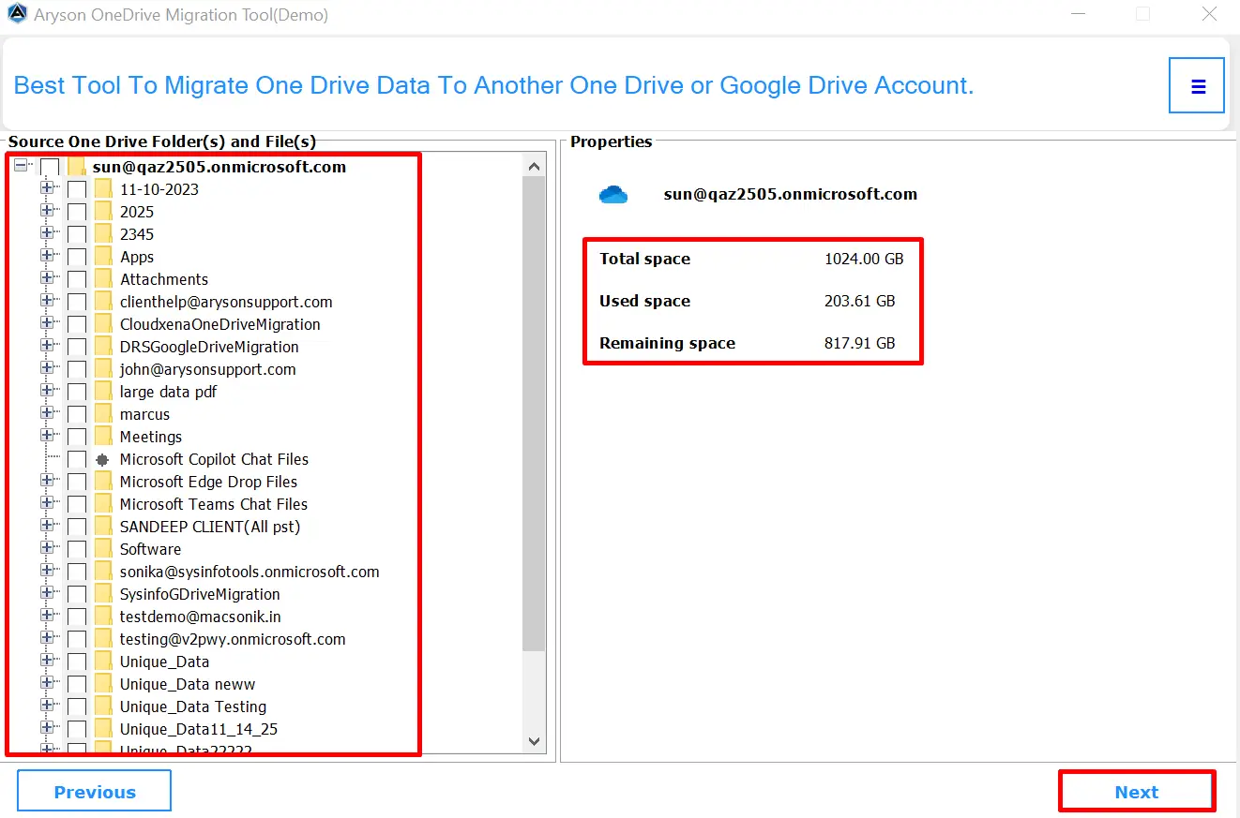Viewport: 1240px width, 818px height.
Task: Click the Unique_Data folder icon
Action: (102, 662)
